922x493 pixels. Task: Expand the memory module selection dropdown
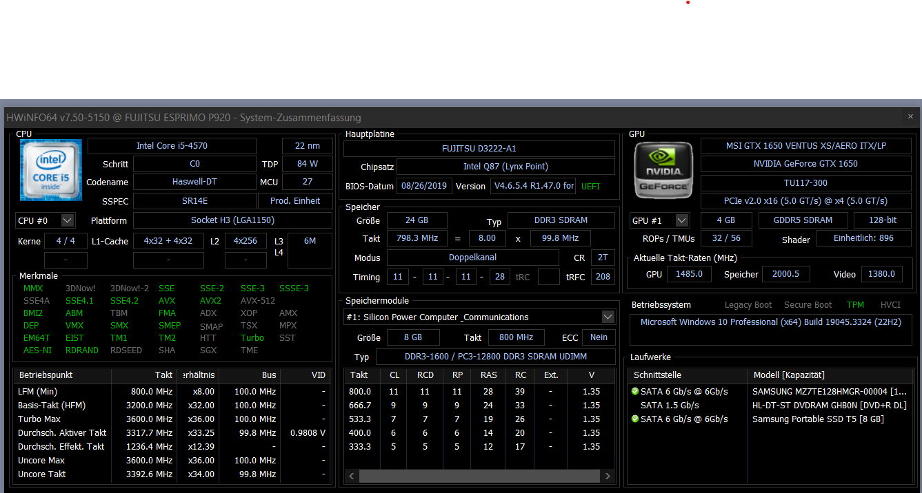608,317
